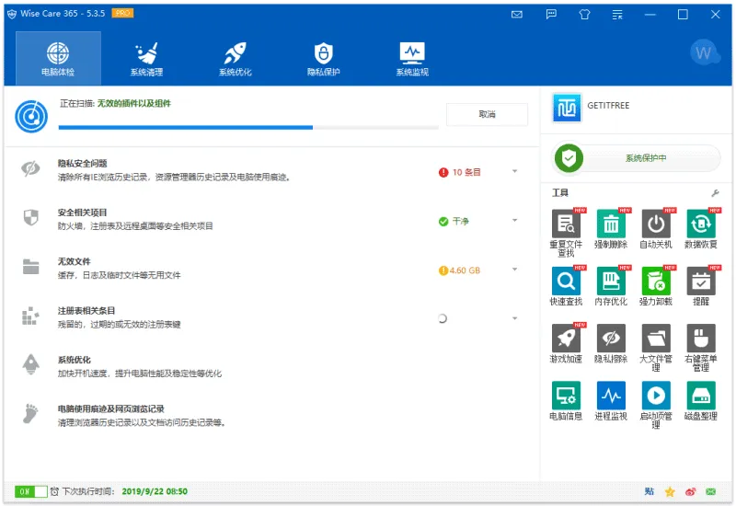
Task: Click the star favorite icon in status bar
Action: [670, 491]
